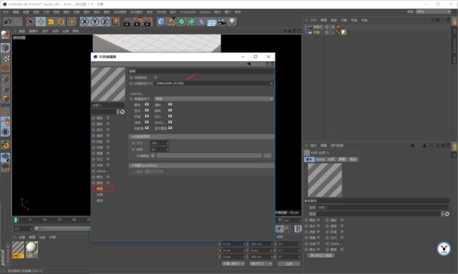
Task: Click the light bulb icon in toolbar
Action: point(232,22)
